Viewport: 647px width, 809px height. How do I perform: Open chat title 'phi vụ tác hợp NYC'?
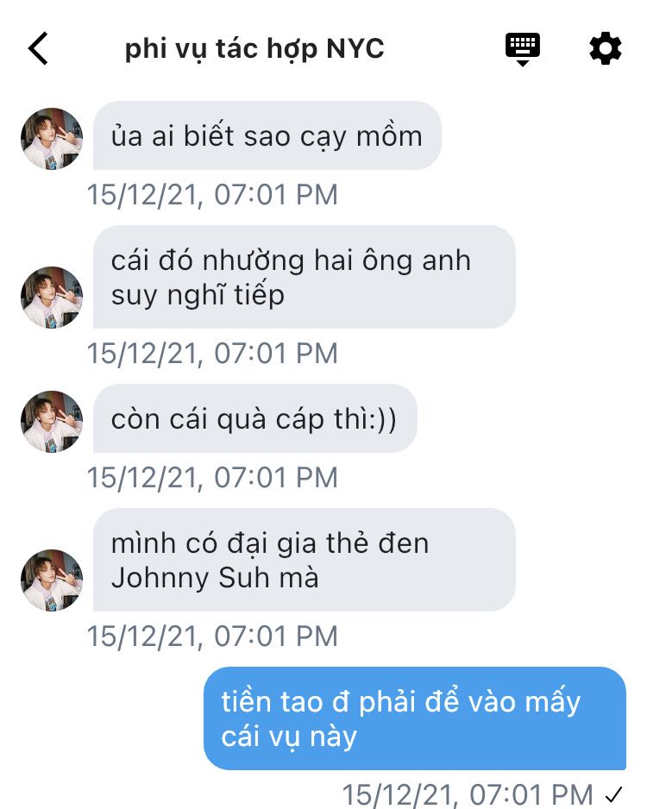click(254, 49)
